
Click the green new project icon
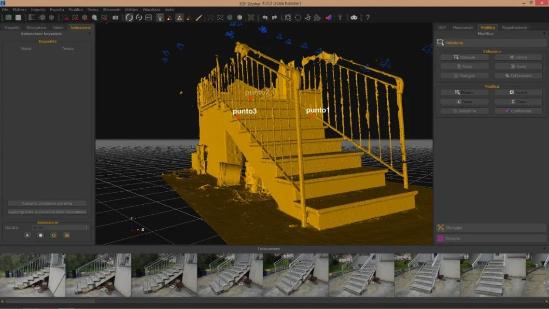(x=8, y=17)
